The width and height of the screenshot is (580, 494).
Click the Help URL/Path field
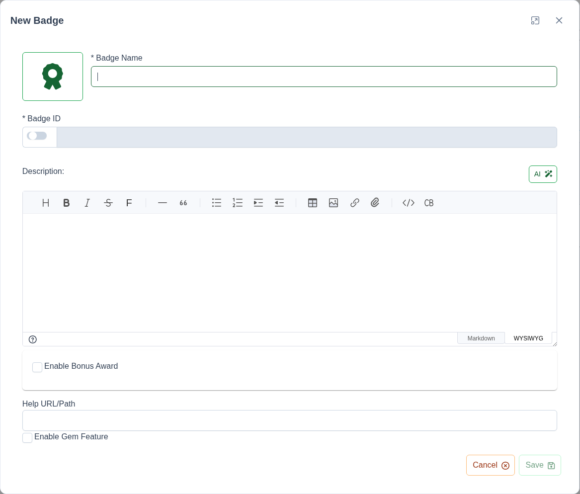[290, 420]
